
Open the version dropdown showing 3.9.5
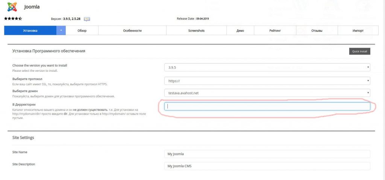(267, 67)
